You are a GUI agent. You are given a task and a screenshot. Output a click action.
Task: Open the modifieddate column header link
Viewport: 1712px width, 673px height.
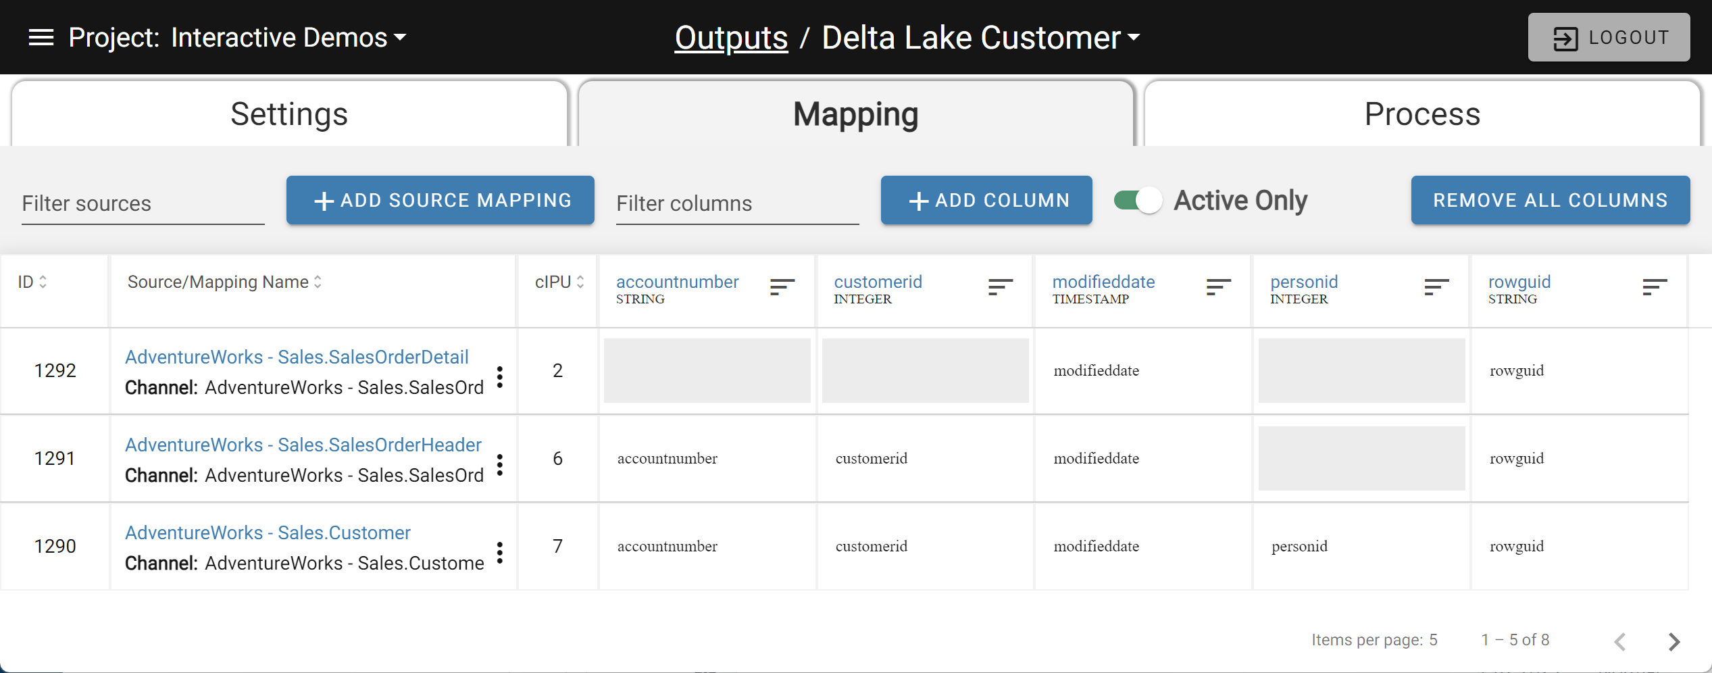pos(1103,282)
